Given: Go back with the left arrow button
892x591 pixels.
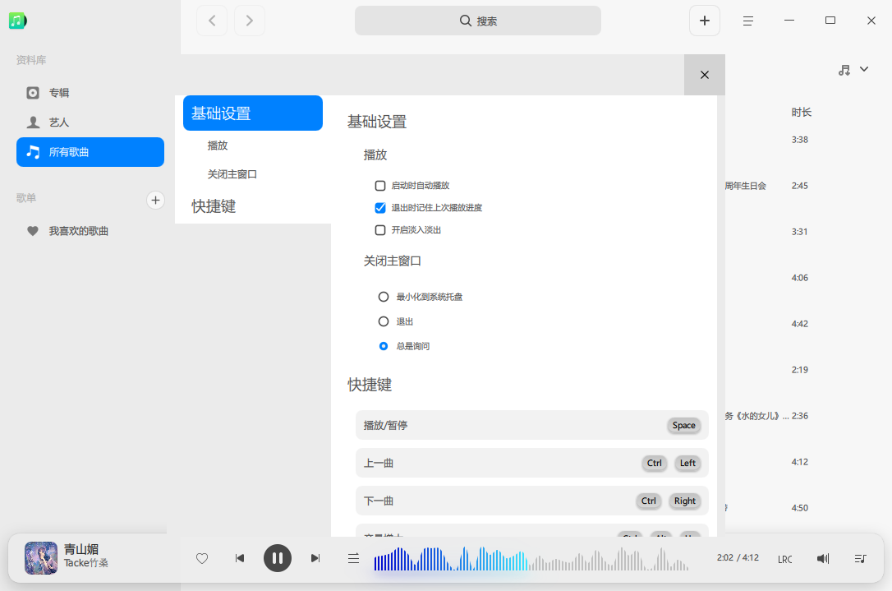Looking at the screenshot, I should (x=212, y=21).
